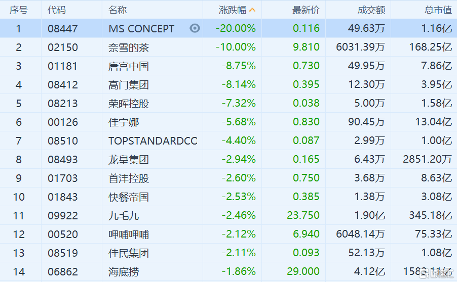Select the 九毛九 row name
The height and width of the screenshot is (282, 457).
124,216
